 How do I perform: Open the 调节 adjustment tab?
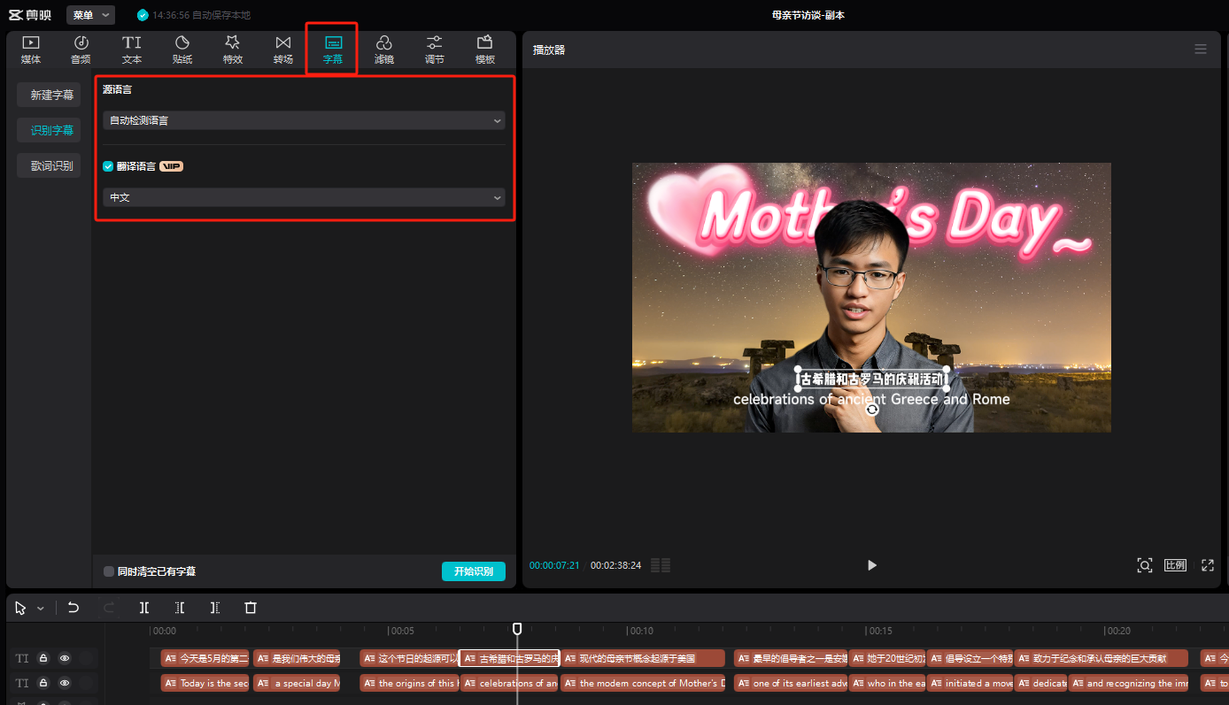tap(435, 50)
